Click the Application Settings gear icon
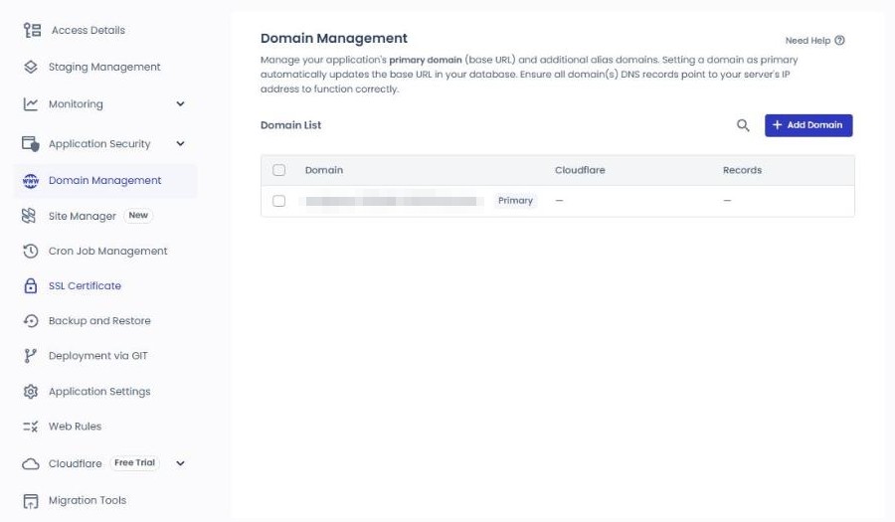The width and height of the screenshot is (895, 522). [x=31, y=392]
